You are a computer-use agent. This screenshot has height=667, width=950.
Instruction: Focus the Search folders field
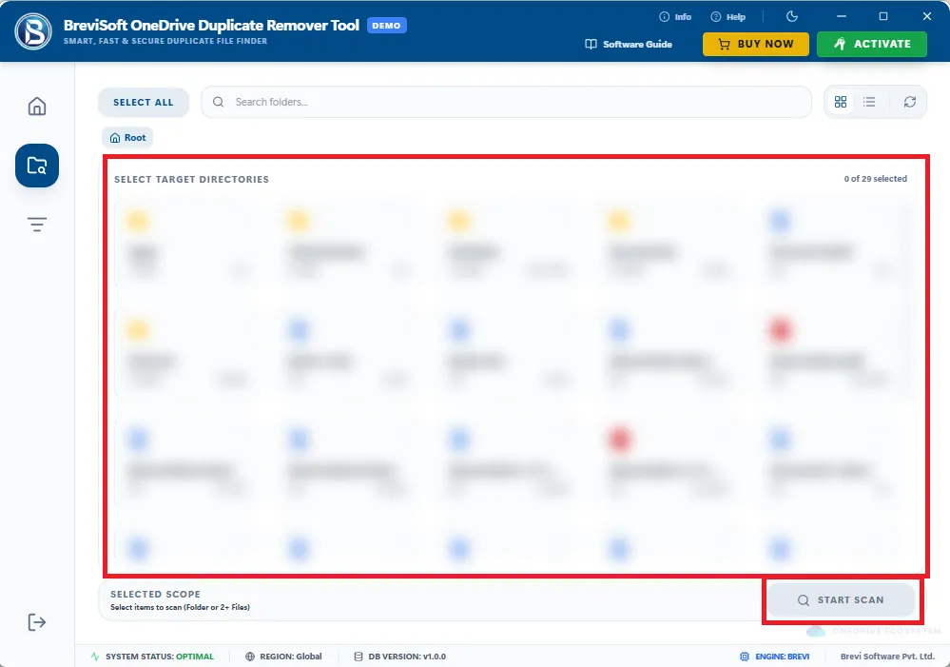pos(506,102)
